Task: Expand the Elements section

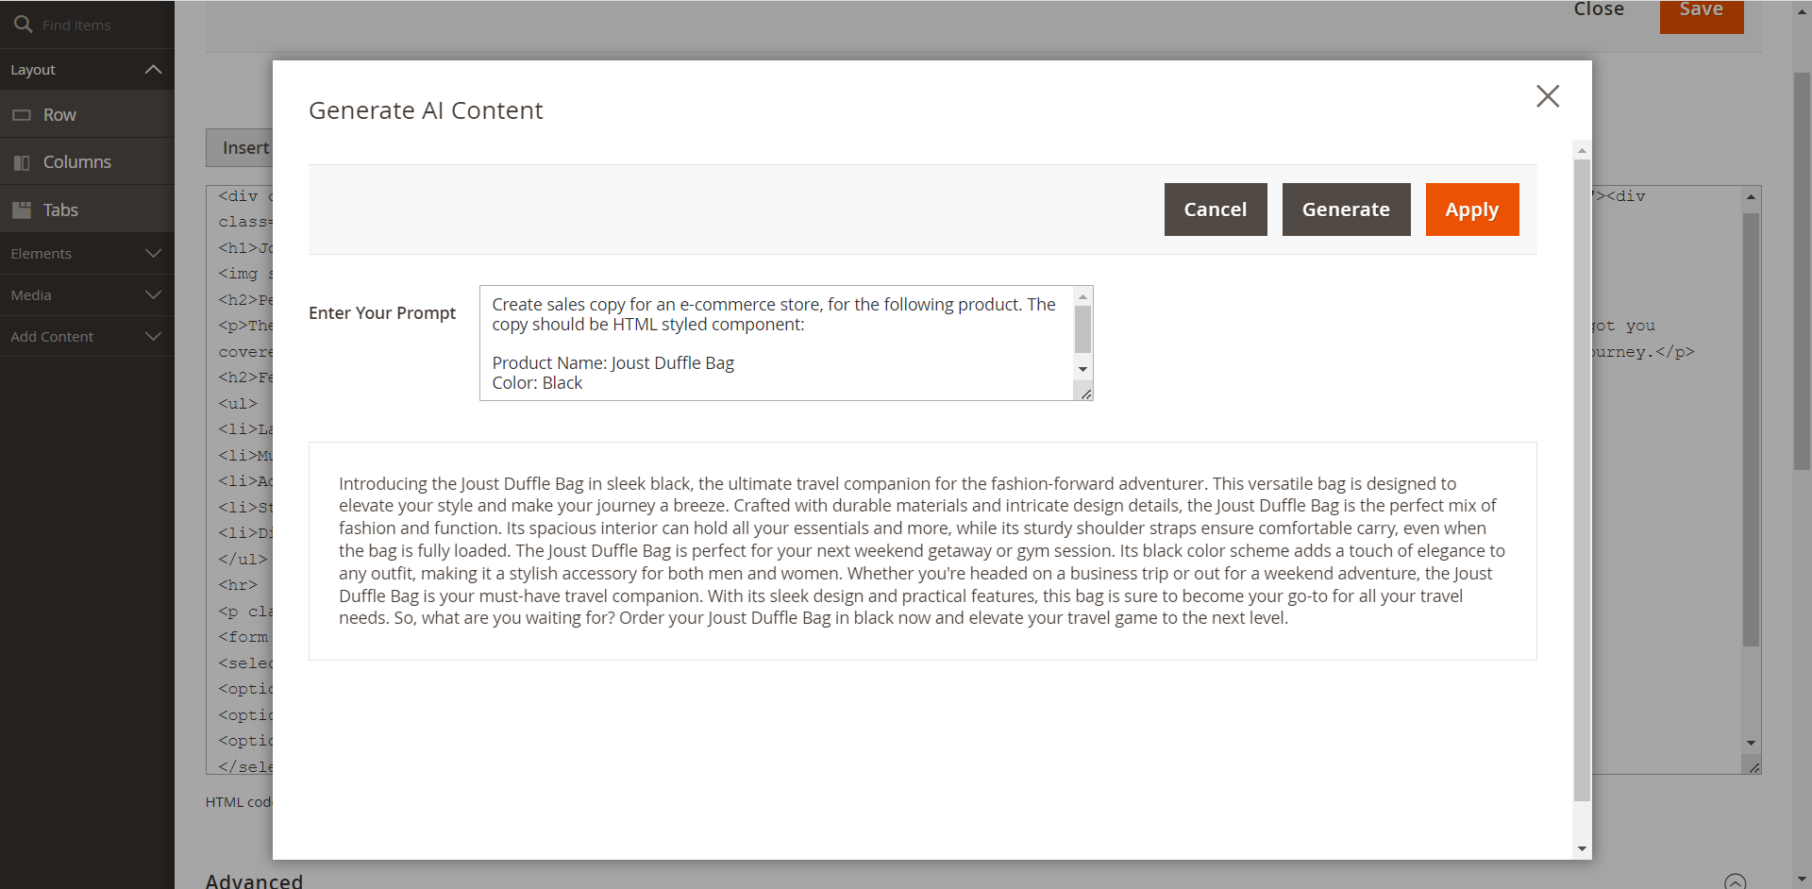Action: [153, 254]
